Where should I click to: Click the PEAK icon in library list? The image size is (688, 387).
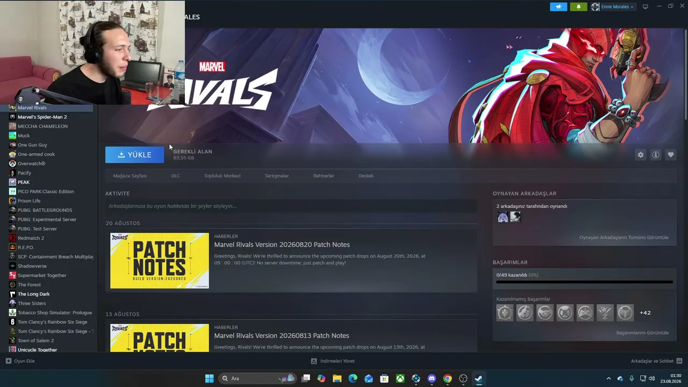pos(12,182)
